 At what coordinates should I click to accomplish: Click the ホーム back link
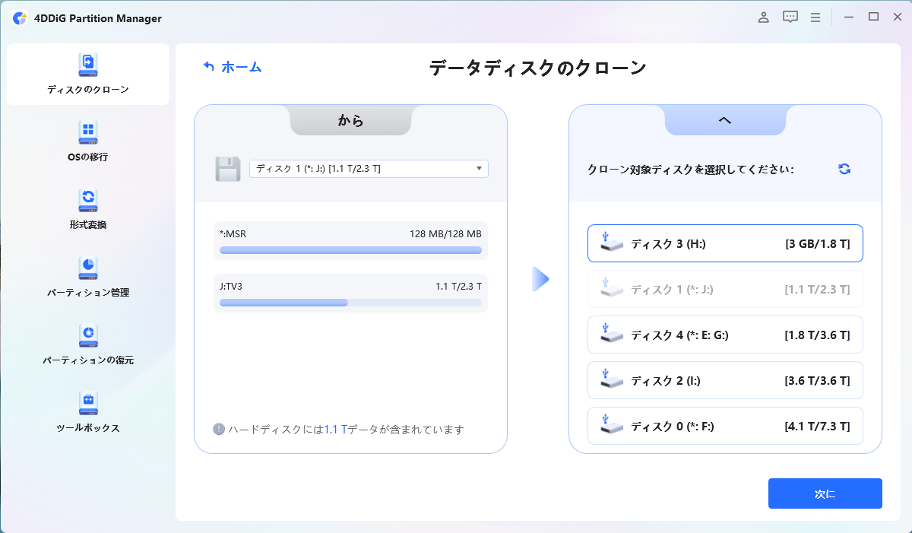[x=241, y=67]
